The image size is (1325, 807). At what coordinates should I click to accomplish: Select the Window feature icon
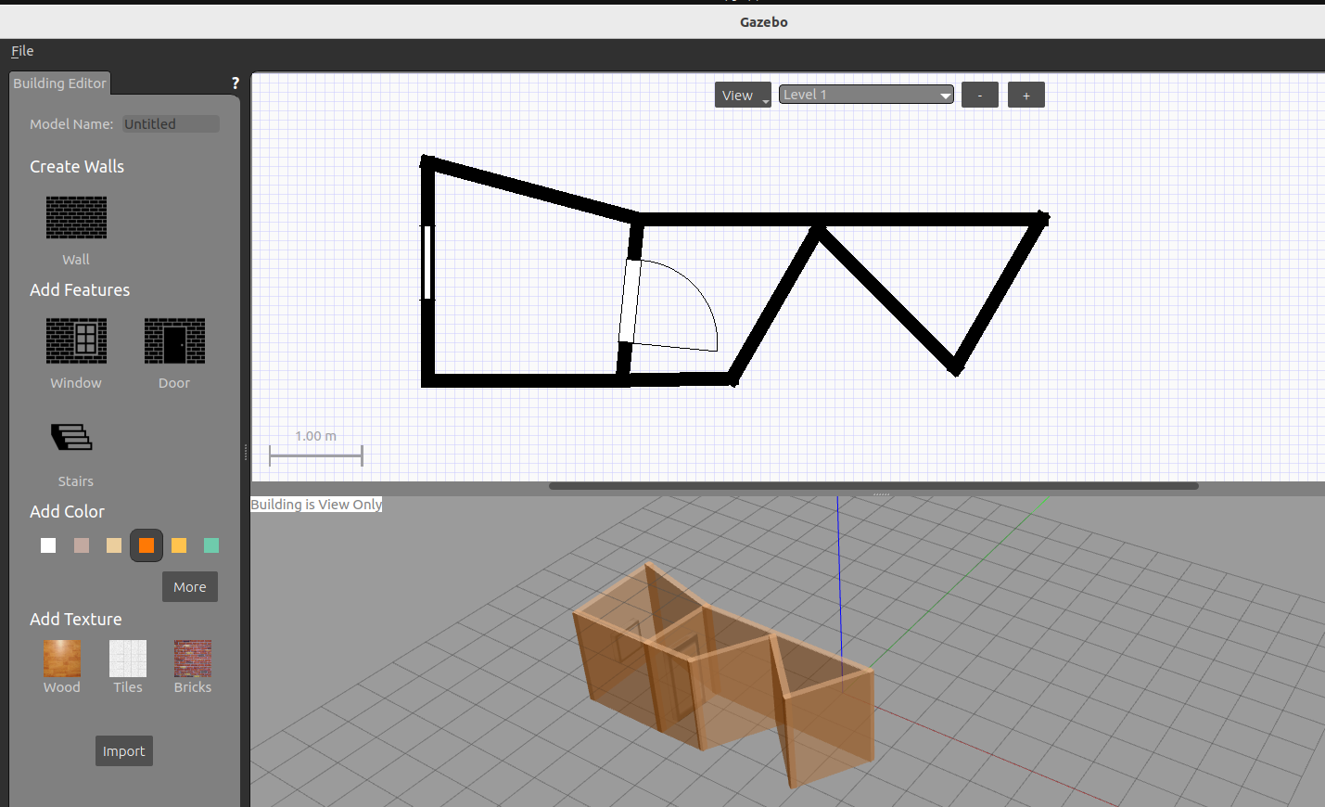click(x=76, y=340)
